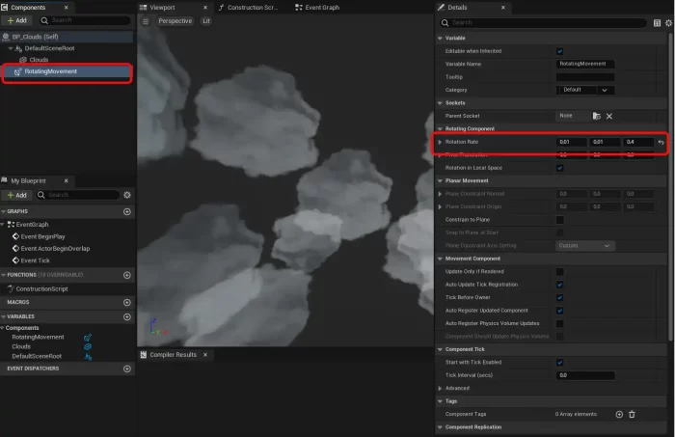675x437 pixels.
Task: Add a new graph with the Graphs plus icon
Action: [x=127, y=210]
